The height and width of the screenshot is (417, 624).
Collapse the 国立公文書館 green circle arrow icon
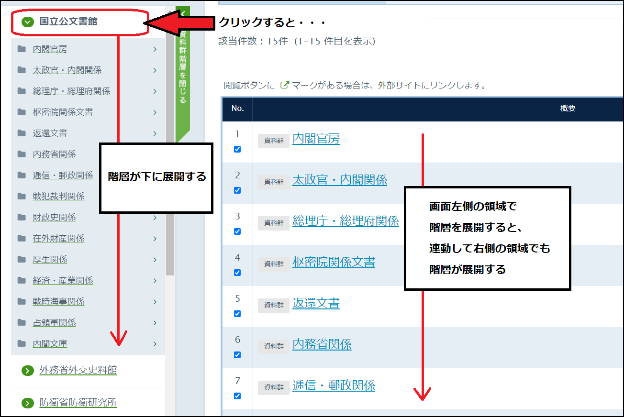[28, 22]
